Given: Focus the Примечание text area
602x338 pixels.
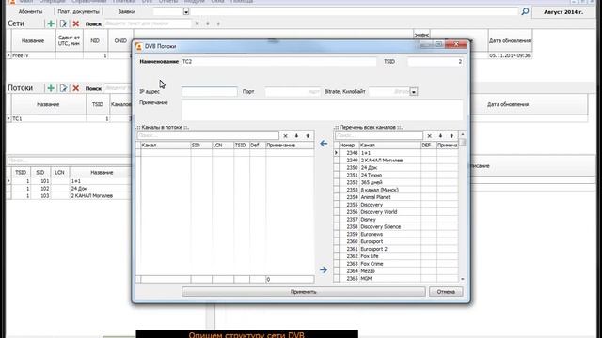Looking at the screenshot, I should click(323, 111).
